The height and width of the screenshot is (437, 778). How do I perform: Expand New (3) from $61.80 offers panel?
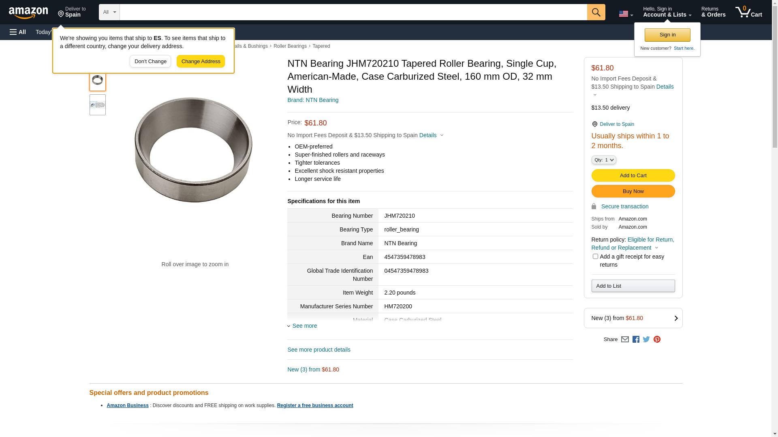tap(633, 318)
